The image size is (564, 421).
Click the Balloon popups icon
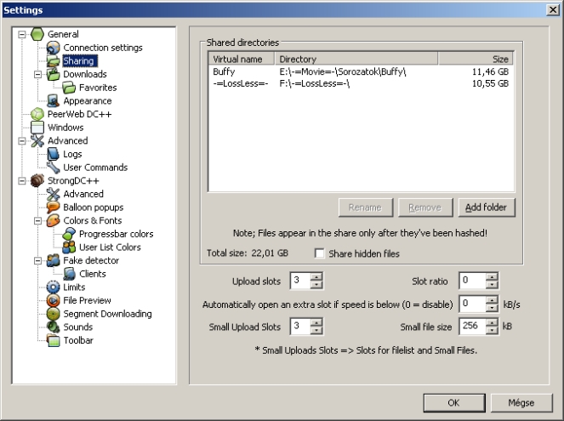click(54, 207)
